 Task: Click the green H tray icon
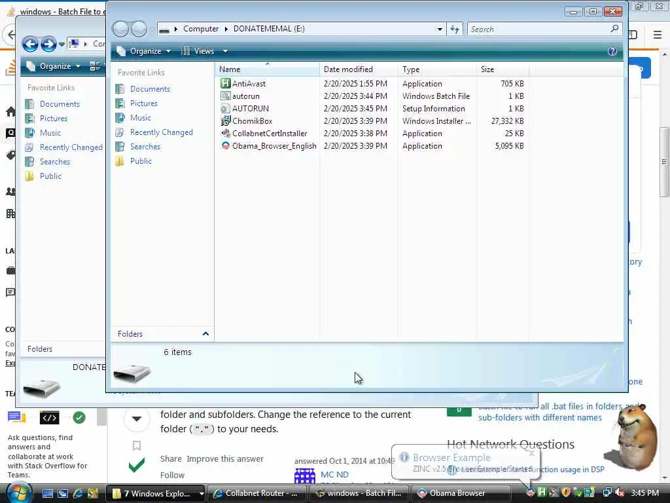[542, 493]
